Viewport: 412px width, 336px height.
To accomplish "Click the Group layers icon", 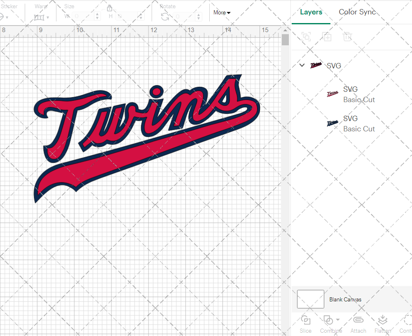I will pyautogui.click(x=306, y=37).
